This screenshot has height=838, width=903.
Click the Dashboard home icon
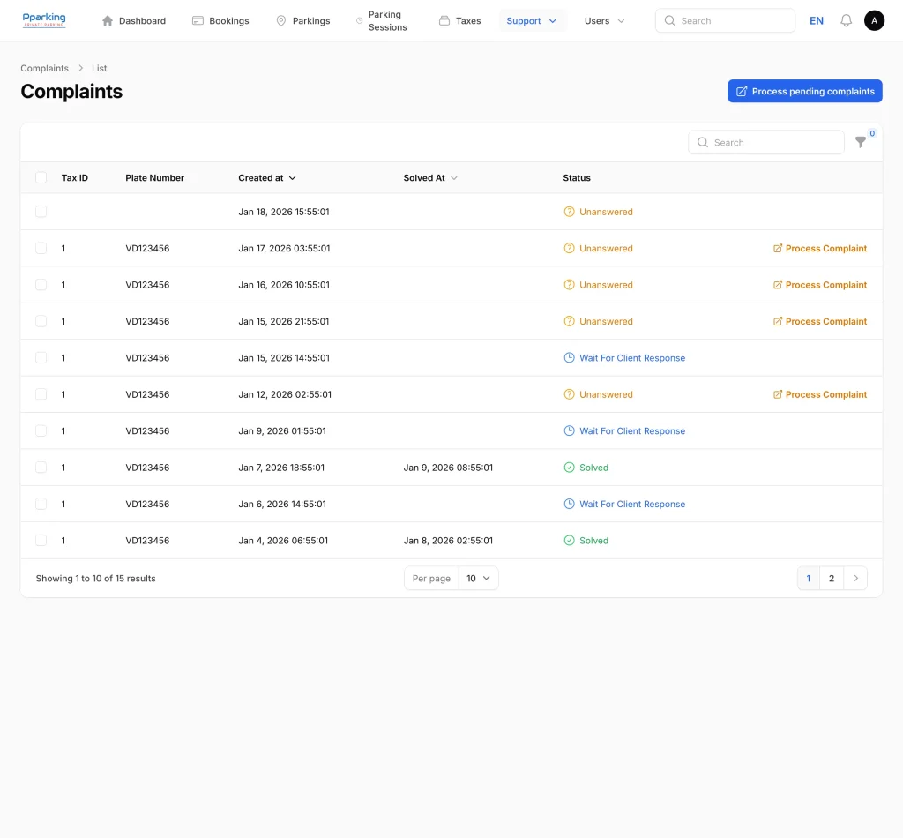pos(108,20)
